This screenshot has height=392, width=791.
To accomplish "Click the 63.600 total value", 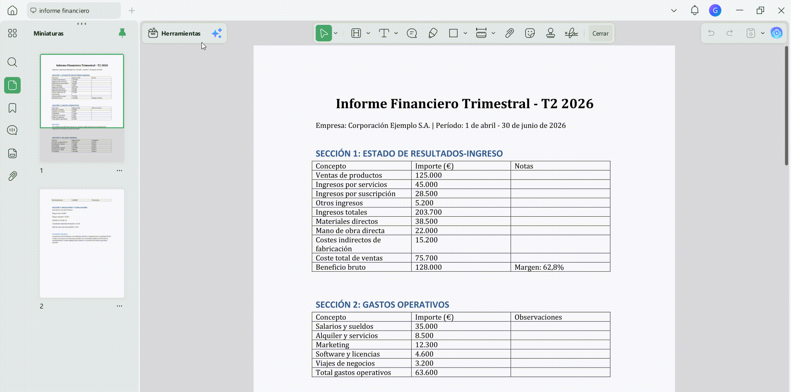I will click(426, 373).
